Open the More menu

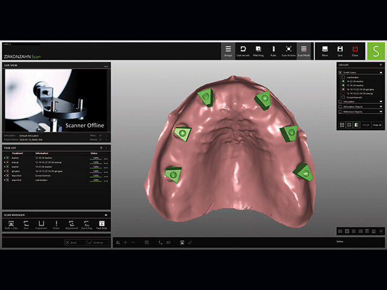pos(325,51)
